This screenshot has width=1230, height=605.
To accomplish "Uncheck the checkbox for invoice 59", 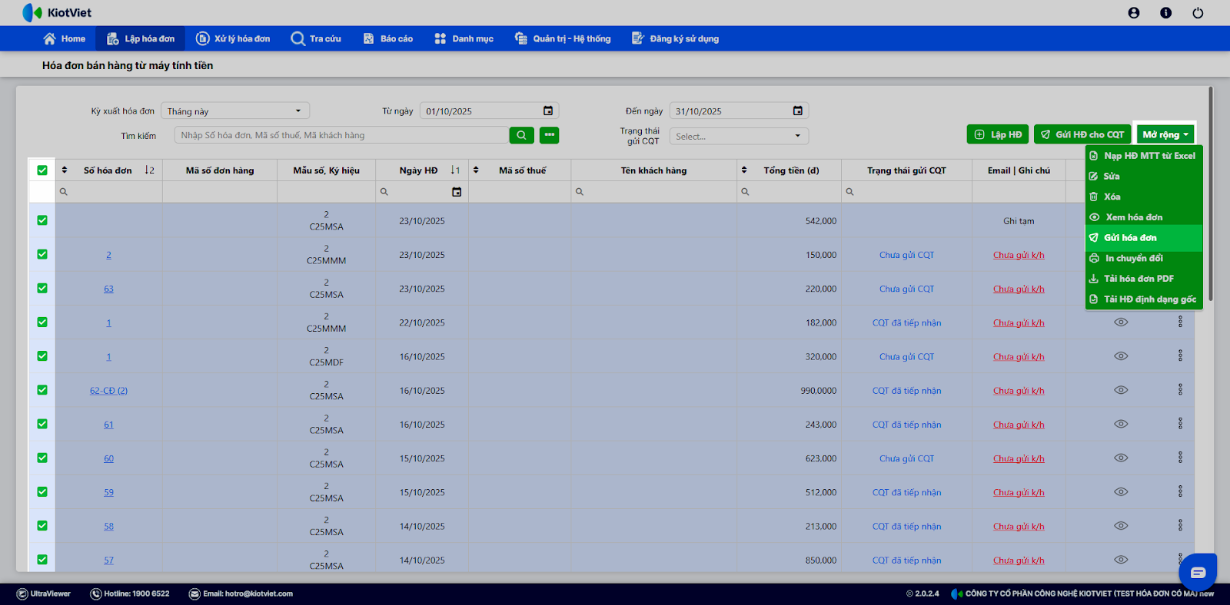I will click(42, 491).
